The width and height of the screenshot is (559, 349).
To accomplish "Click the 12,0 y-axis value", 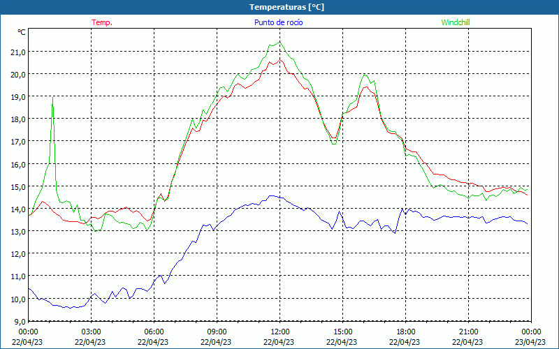I will tap(18, 254).
